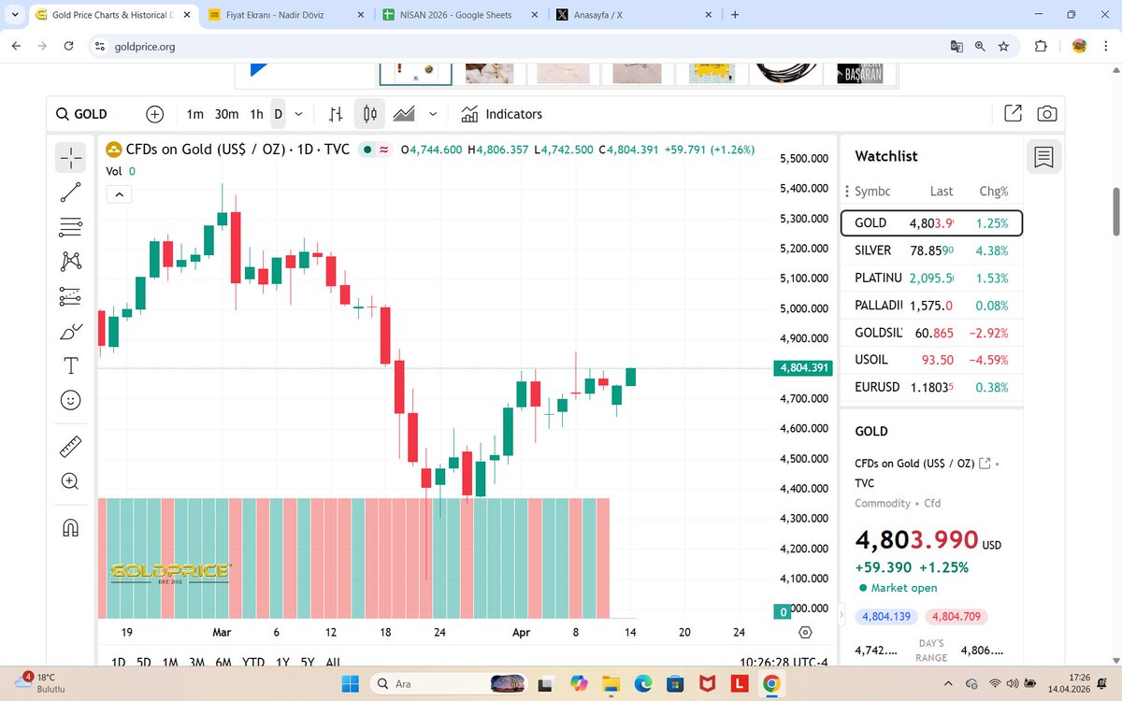Bookmark this page with the star icon
This screenshot has width=1122, height=701.
[1003, 46]
